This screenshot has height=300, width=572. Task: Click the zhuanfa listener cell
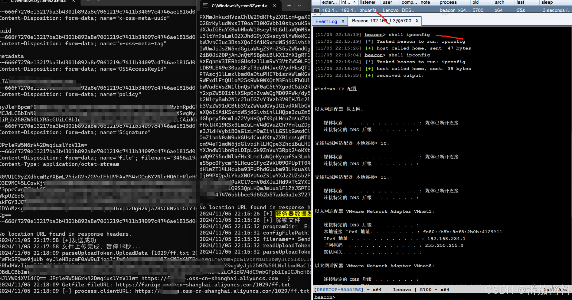coord(368,10)
